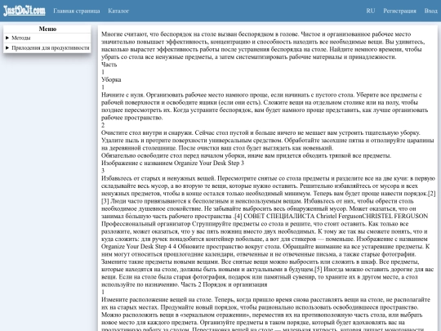Open the Каталог navbar link
This screenshot has width=441, height=331.
coord(118,11)
